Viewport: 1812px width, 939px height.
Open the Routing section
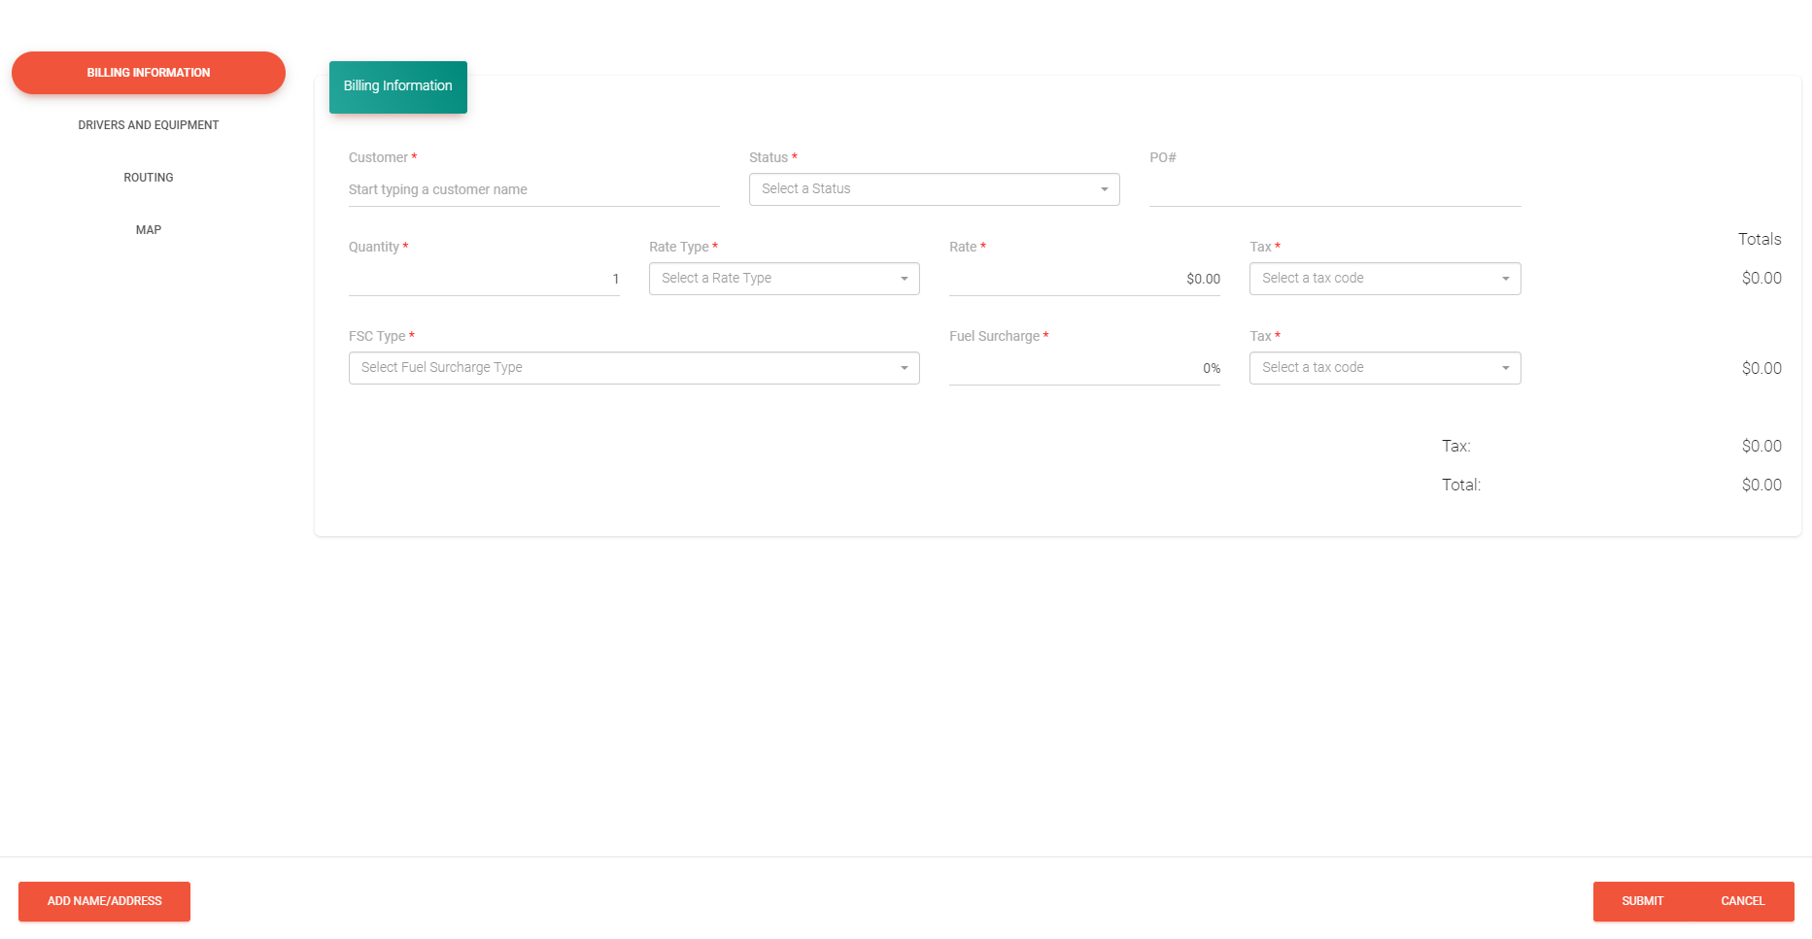[148, 177]
